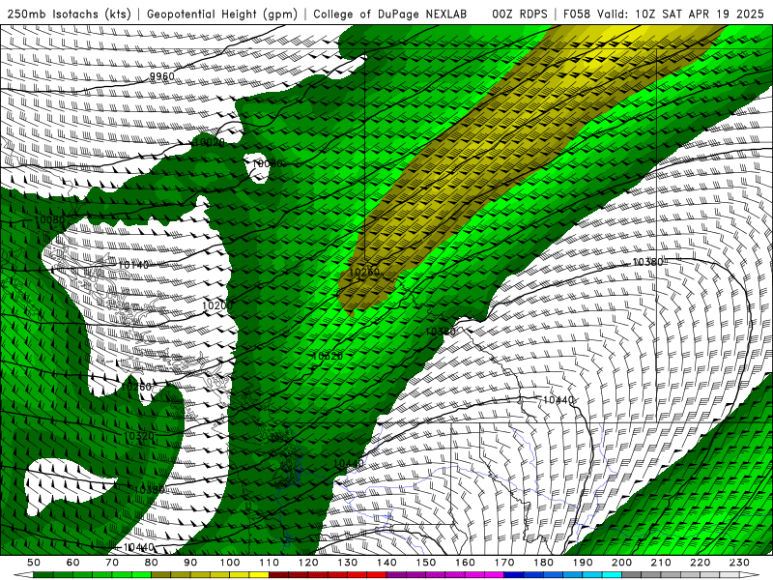
Task: Click the legend value 90
Action: [x=190, y=563]
